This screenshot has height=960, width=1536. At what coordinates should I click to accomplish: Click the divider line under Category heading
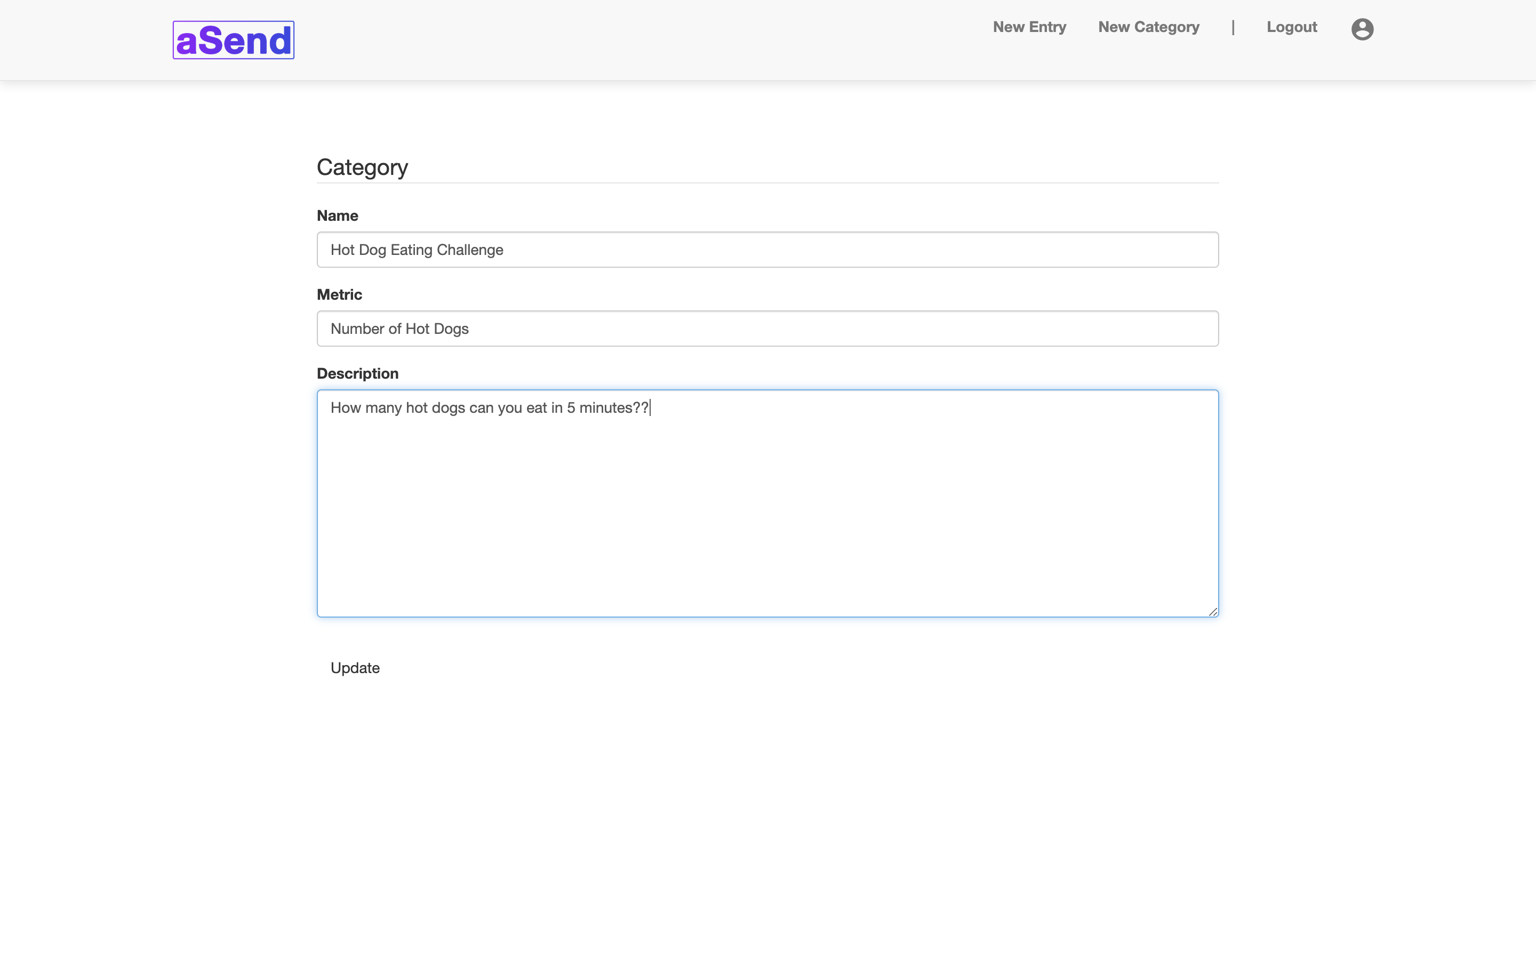[x=767, y=183]
